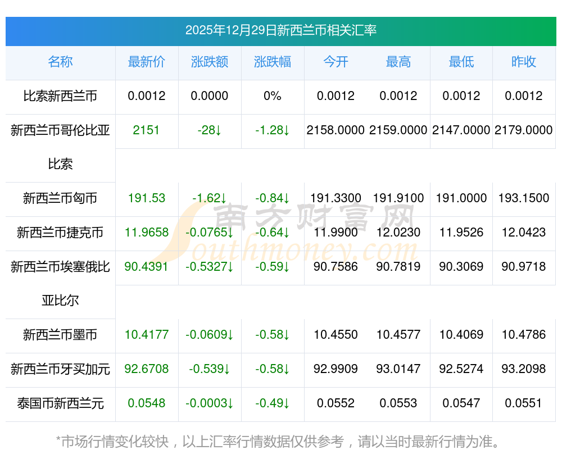The image size is (562, 459).
Task: Select the 泰国币新西兰元 row name
Action: coord(60,403)
